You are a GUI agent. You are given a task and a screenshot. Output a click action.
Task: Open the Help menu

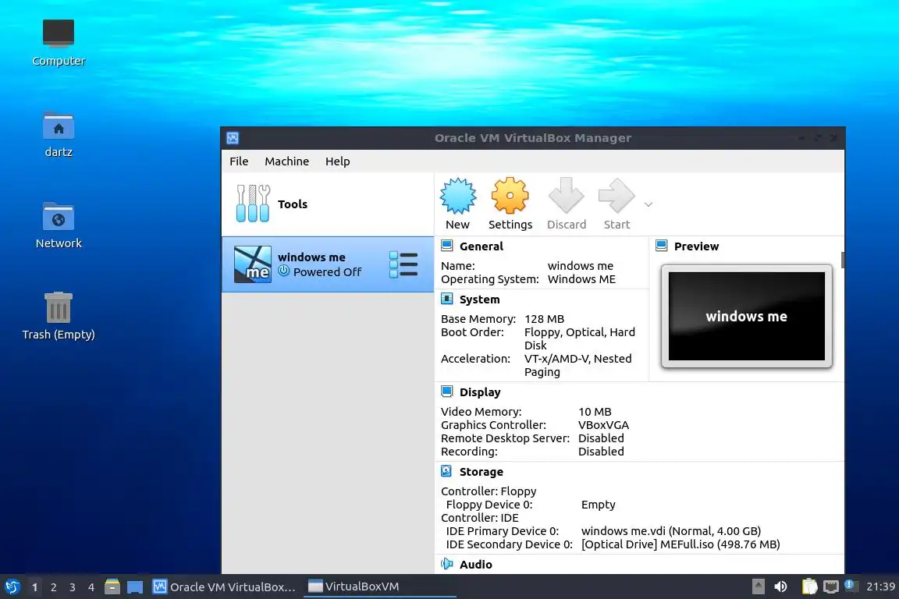coord(337,161)
